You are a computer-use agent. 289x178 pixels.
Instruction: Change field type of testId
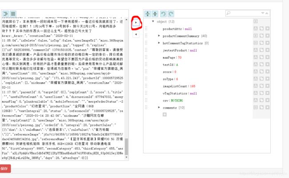pyautogui.click(x=256, y=65)
